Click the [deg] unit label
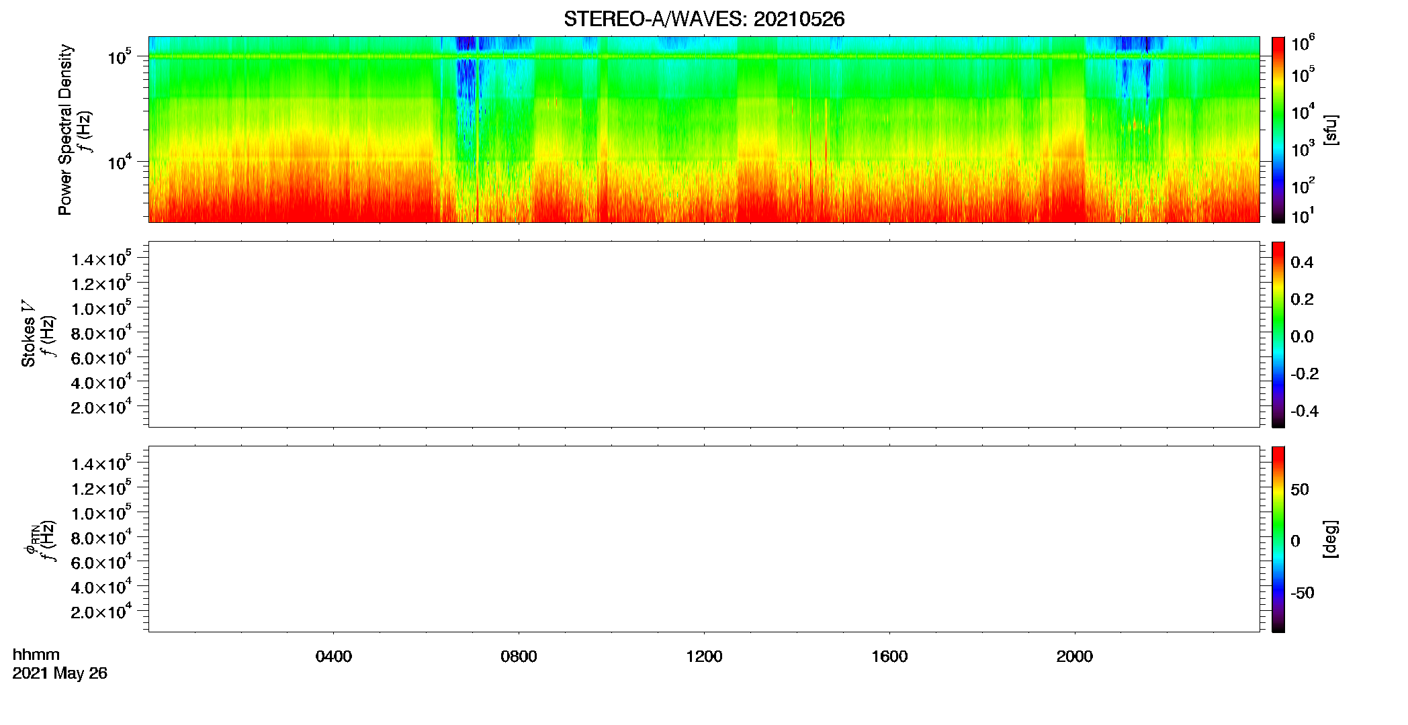The image size is (1408, 725). pos(1331,539)
